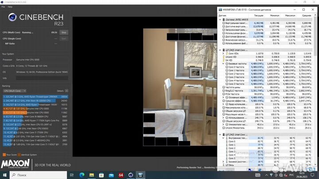Select ranking row Intel Xeon CPU E5-2697 v2
The image size is (319, 179).
pos(35,124)
